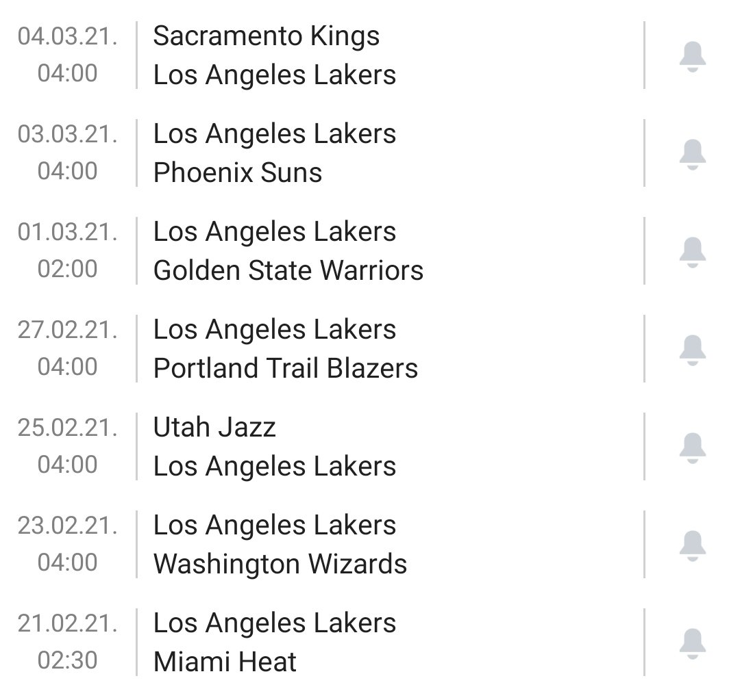The image size is (740, 700).
Task: Select Los Angeles Lakers under Utah Jazz
Action: pyautogui.click(x=275, y=466)
